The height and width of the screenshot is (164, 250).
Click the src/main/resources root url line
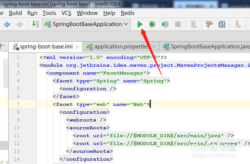pos(161,143)
